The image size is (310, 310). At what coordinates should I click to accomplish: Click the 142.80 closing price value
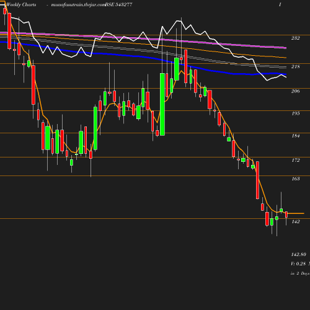click(299, 254)
